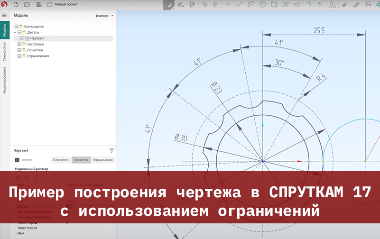Select the chamfer tool next to fillet
Viewport: 380px width, 239px height.
(x=320, y=4)
